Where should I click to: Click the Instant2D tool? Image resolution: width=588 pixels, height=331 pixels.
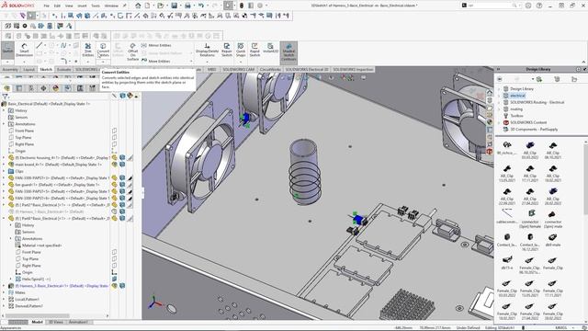(270, 48)
